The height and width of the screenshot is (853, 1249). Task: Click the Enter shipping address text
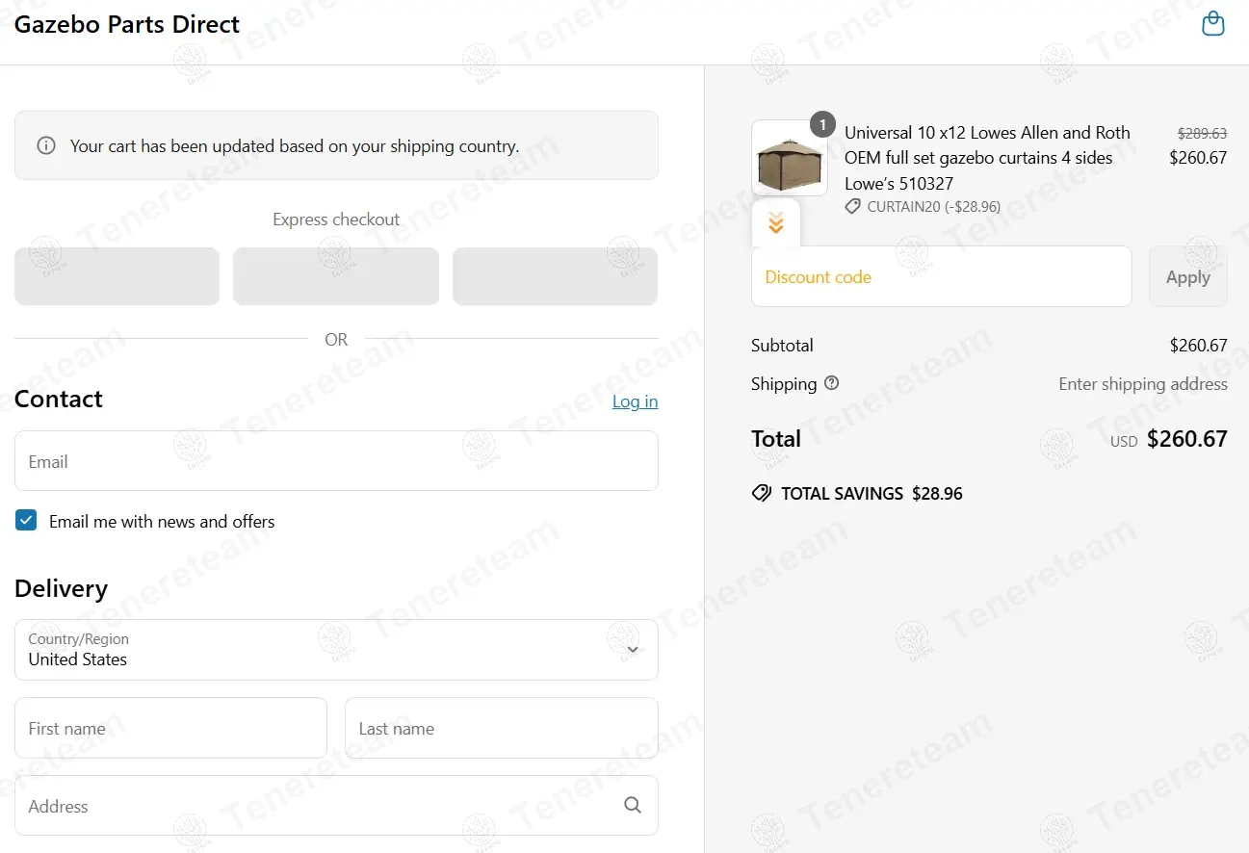point(1143,383)
